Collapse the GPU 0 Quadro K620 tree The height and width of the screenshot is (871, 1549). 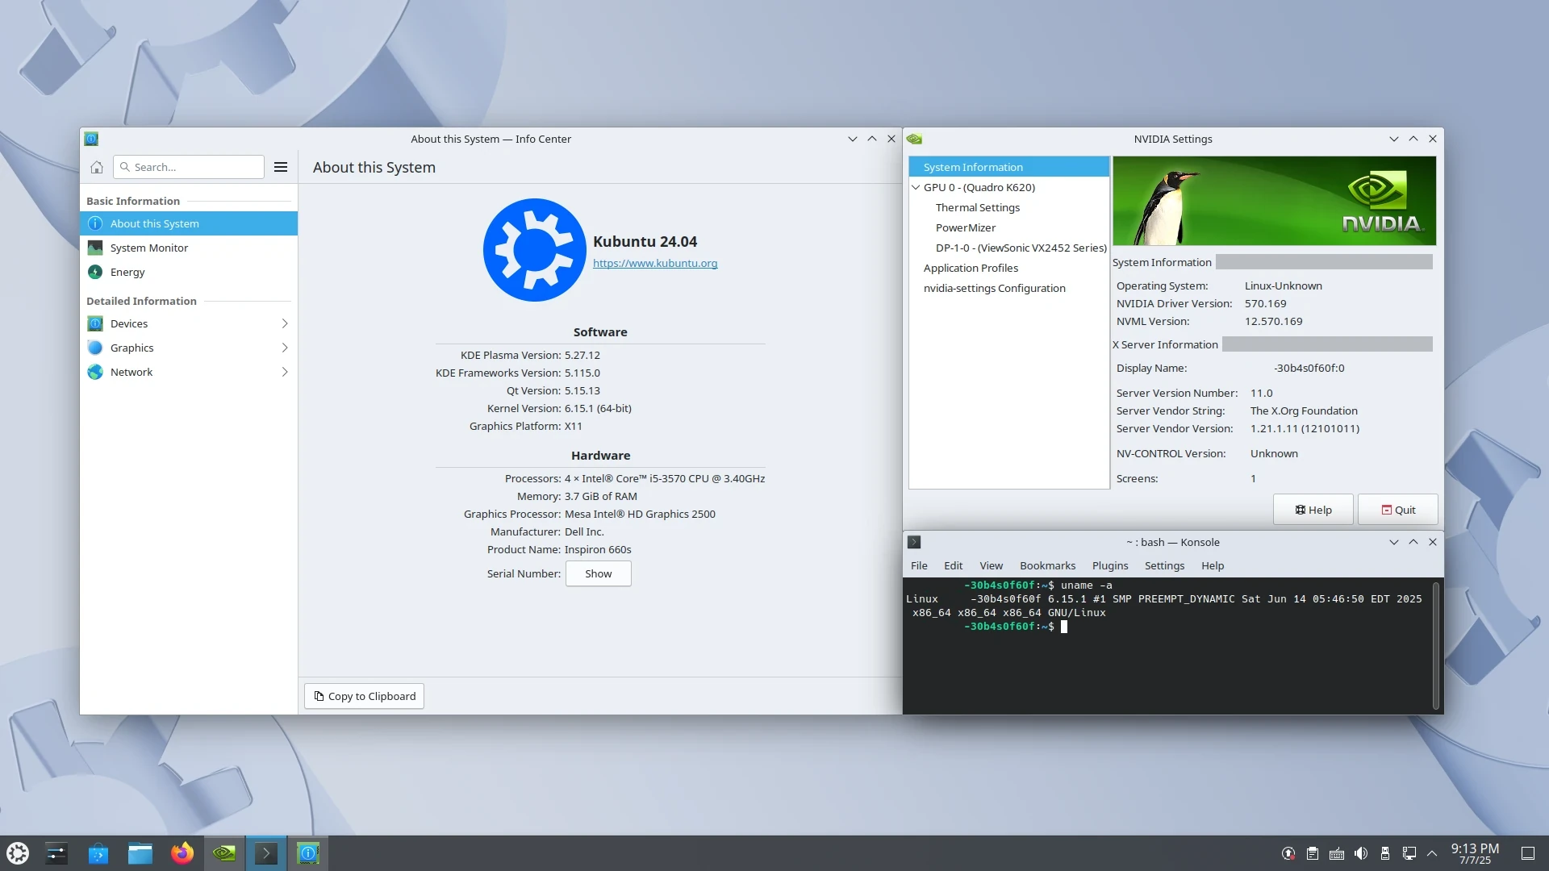click(x=916, y=187)
